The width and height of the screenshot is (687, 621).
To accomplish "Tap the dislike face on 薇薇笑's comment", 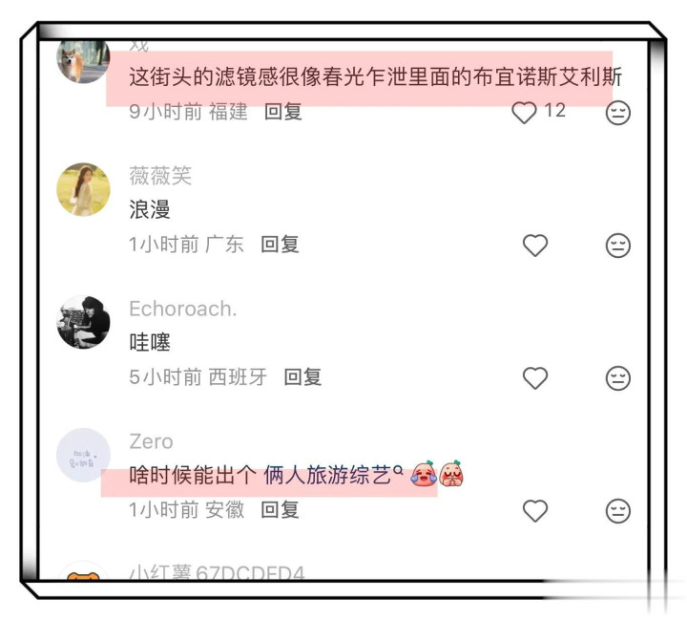I will pos(617,246).
